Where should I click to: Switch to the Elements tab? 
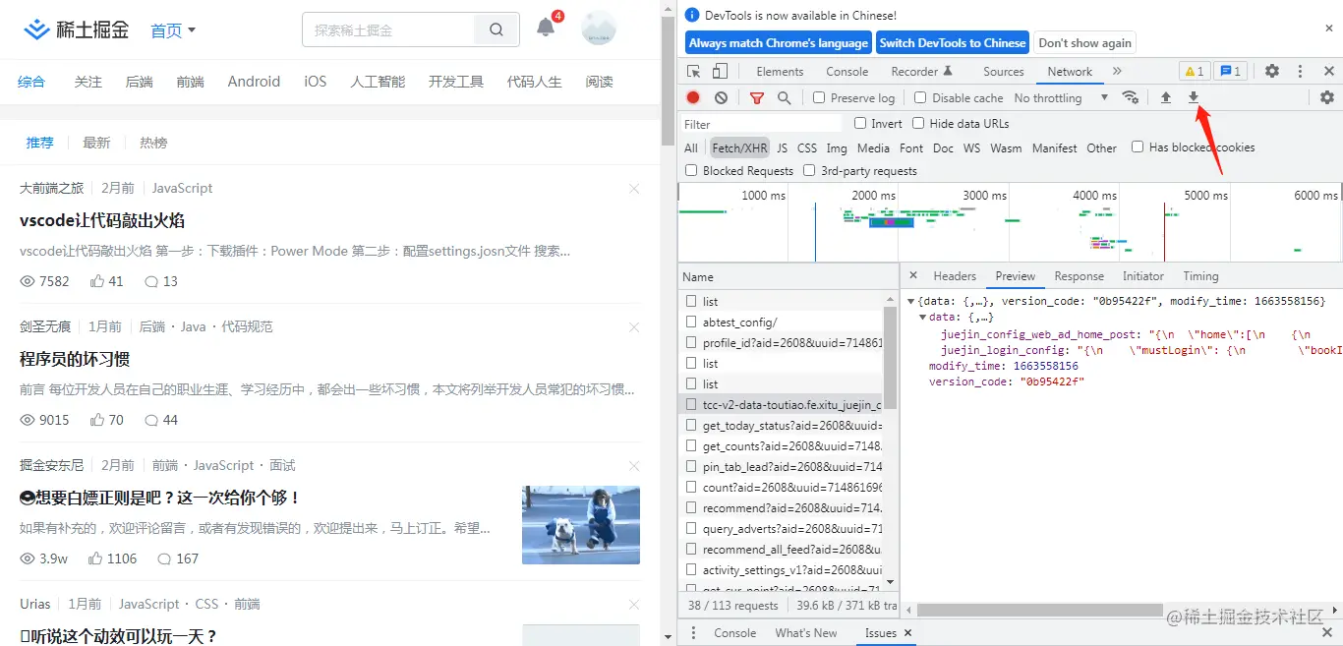[780, 71]
